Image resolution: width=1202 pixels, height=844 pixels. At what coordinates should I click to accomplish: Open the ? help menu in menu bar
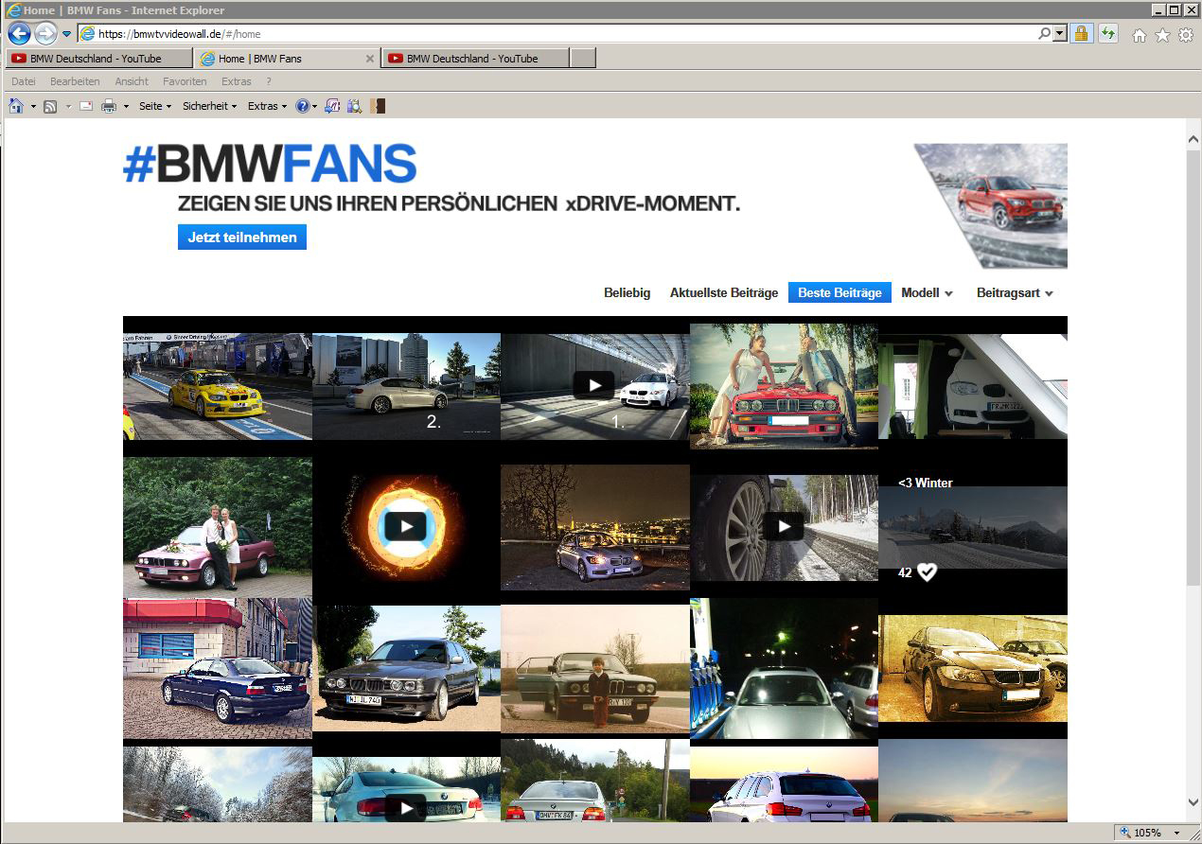(x=269, y=81)
